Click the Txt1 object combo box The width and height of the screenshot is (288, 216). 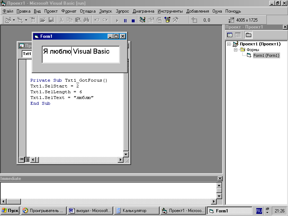[27, 54]
